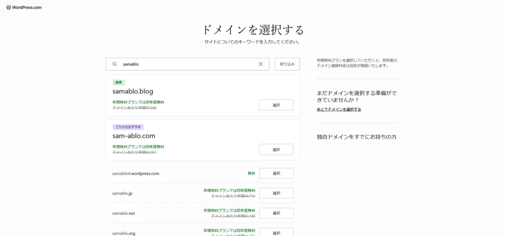Click the green 推奨 badge

click(x=119, y=82)
